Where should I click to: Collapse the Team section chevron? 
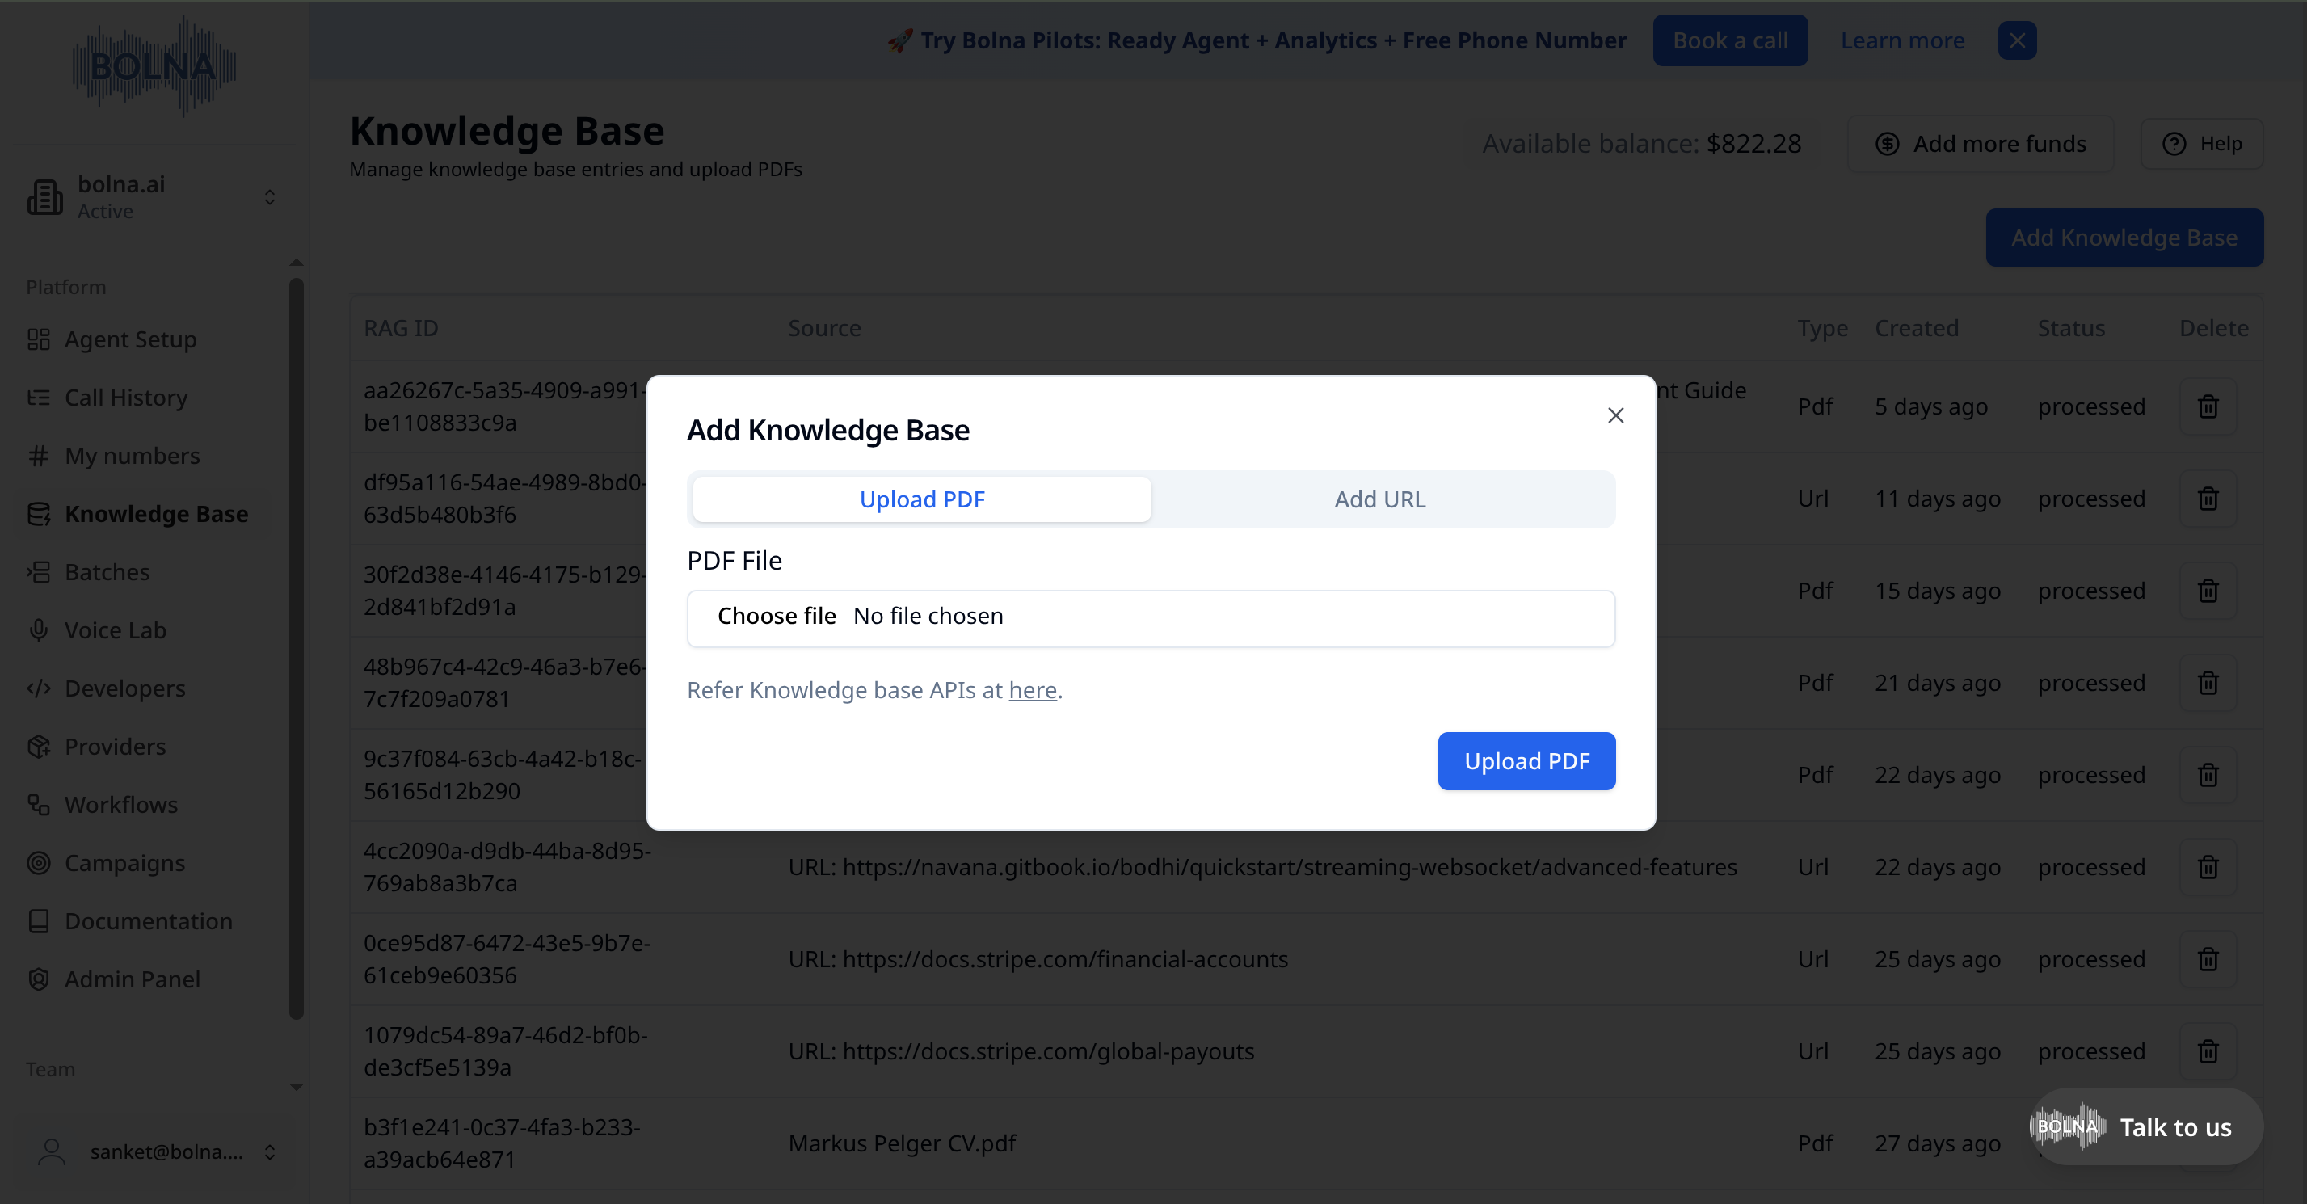296,1087
